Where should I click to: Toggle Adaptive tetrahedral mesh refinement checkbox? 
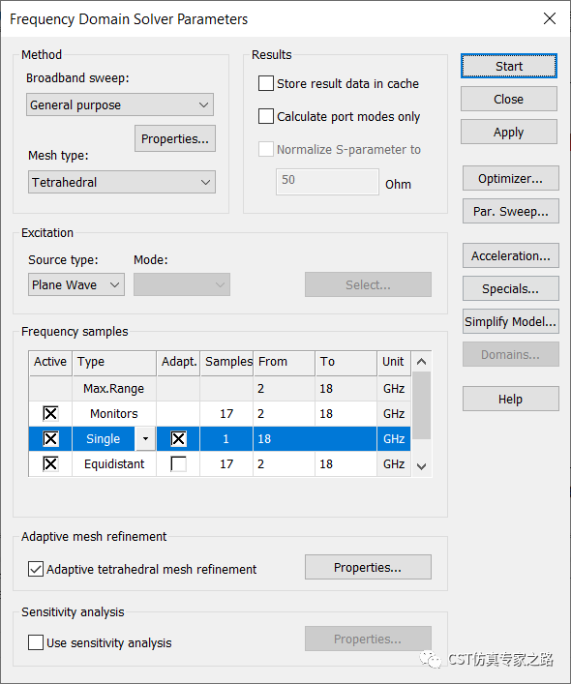36,569
